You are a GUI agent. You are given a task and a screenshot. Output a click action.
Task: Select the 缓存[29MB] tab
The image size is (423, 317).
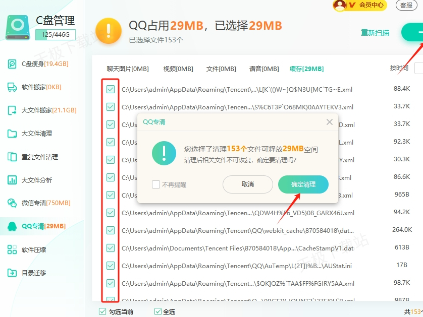coord(307,69)
